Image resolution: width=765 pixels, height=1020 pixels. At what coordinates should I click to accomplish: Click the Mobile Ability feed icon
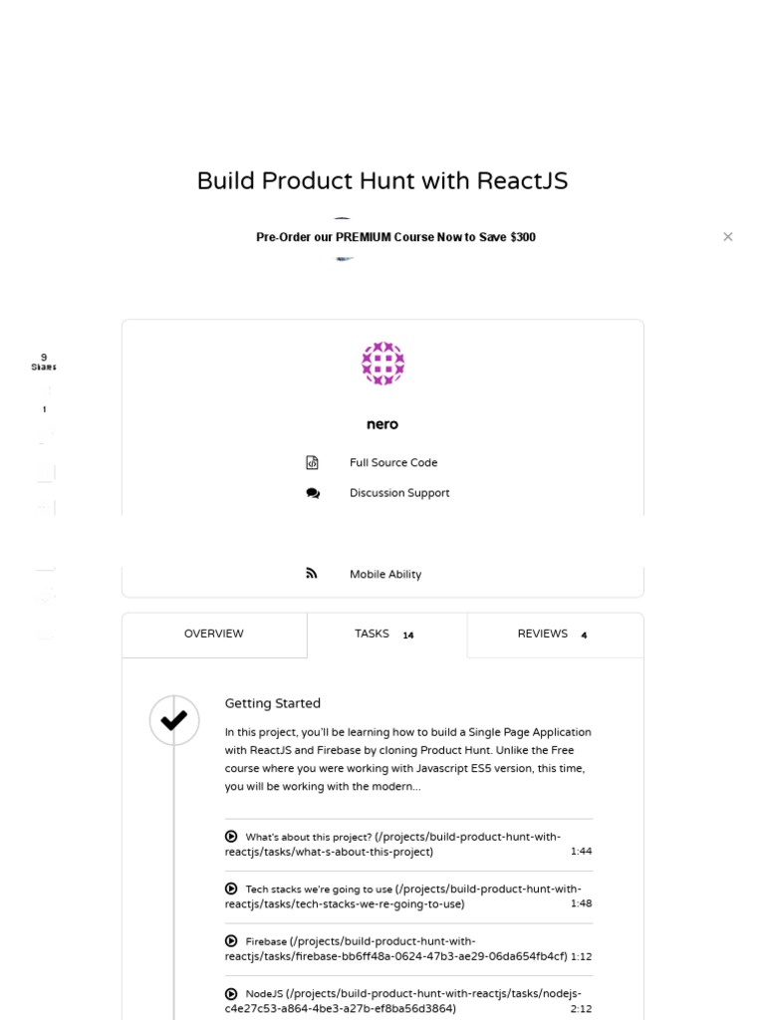coord(312,574)
